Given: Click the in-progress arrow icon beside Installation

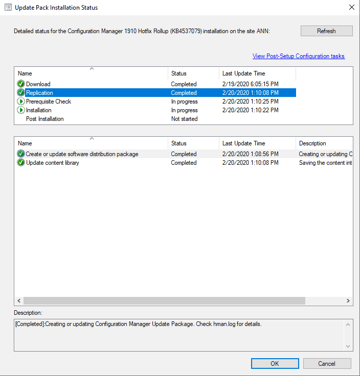Looking at the screenshot, I should [x=21, y=110].
